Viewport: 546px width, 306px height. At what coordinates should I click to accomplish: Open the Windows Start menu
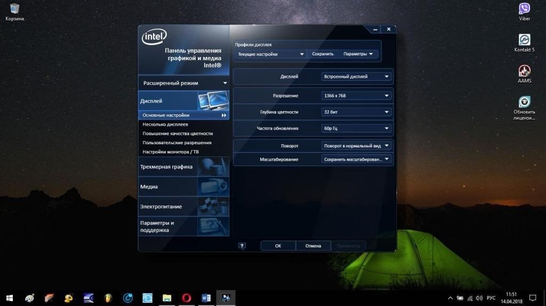tap(10, 298)
